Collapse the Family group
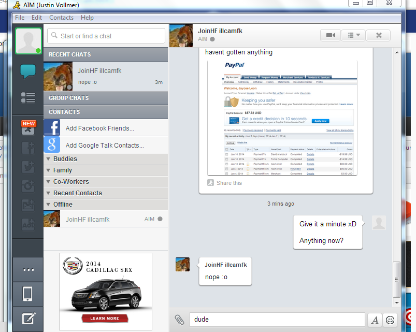 point(48,170)
